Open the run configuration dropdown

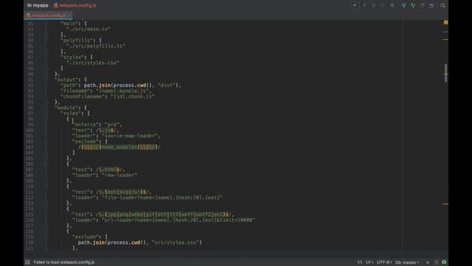[355, 5]
